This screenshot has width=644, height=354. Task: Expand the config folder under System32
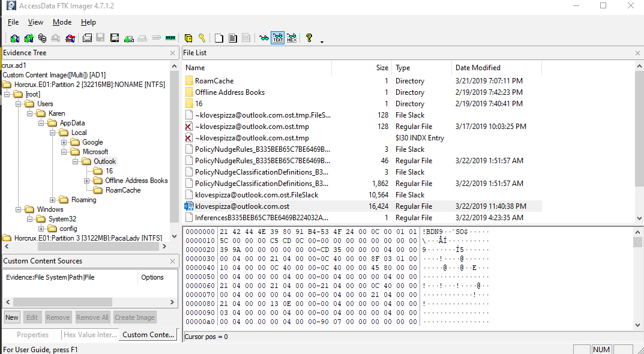(41, 229)
